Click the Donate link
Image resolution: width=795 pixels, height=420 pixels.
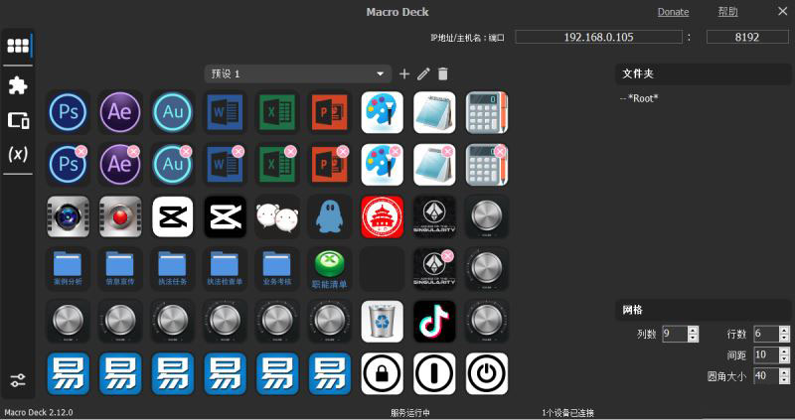(x=673, y=12)
